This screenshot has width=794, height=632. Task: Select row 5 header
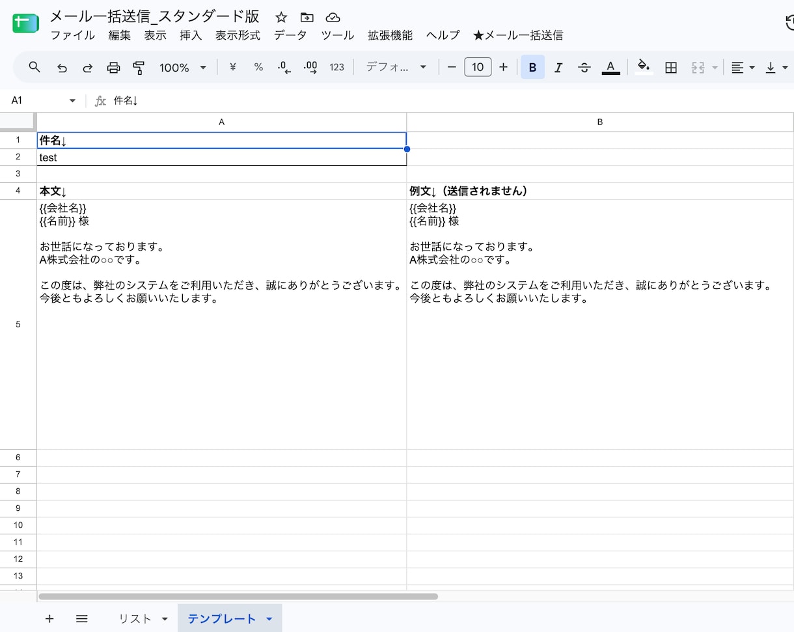[x=18, y=324]
